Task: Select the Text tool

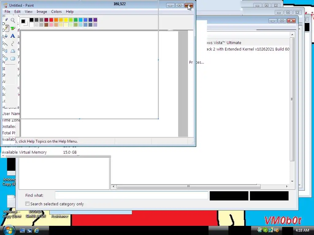Action: click(x=13, y=36)
